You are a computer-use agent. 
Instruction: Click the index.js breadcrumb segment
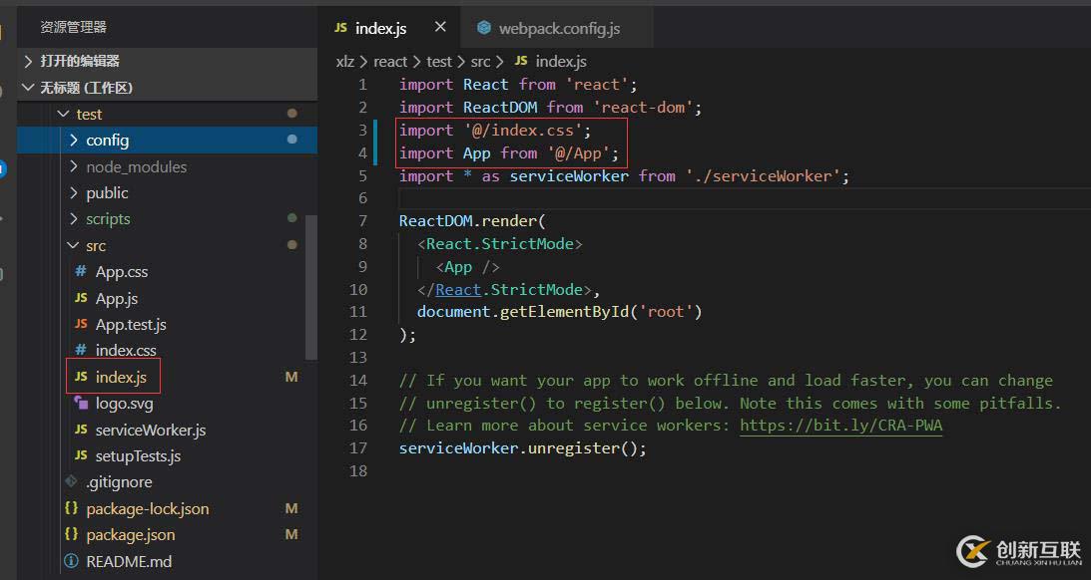[x=561, y=62]
